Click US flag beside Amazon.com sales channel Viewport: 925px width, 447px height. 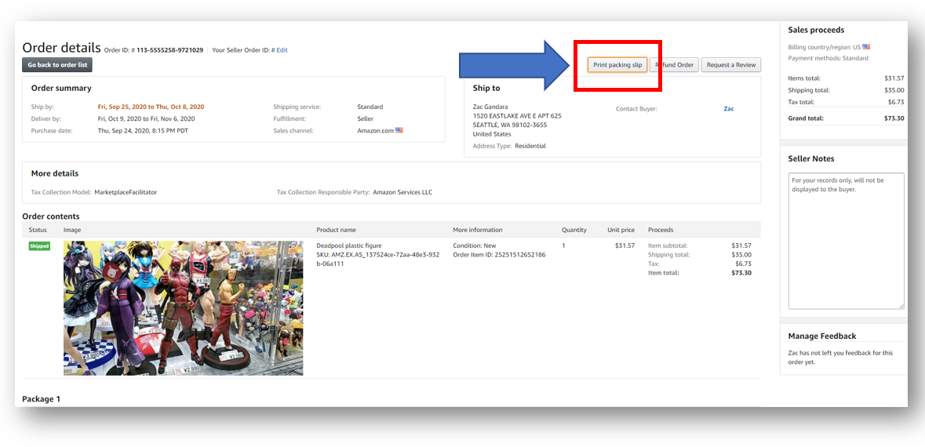(x=399, y=131)
